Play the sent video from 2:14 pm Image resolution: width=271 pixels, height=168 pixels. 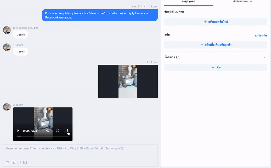[128, 81]
